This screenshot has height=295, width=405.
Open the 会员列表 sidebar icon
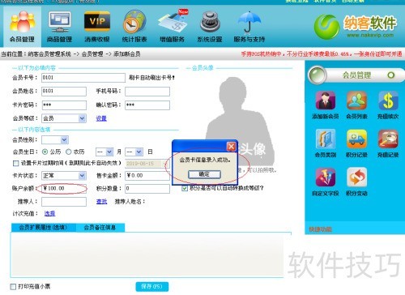pyautogui.click(x=356, y=100)
